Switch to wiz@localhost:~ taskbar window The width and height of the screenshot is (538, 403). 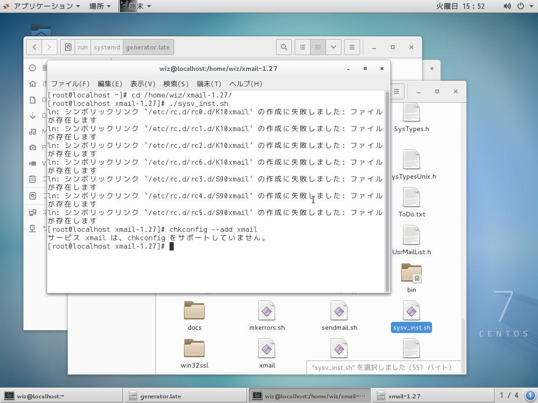pos(62,396)
